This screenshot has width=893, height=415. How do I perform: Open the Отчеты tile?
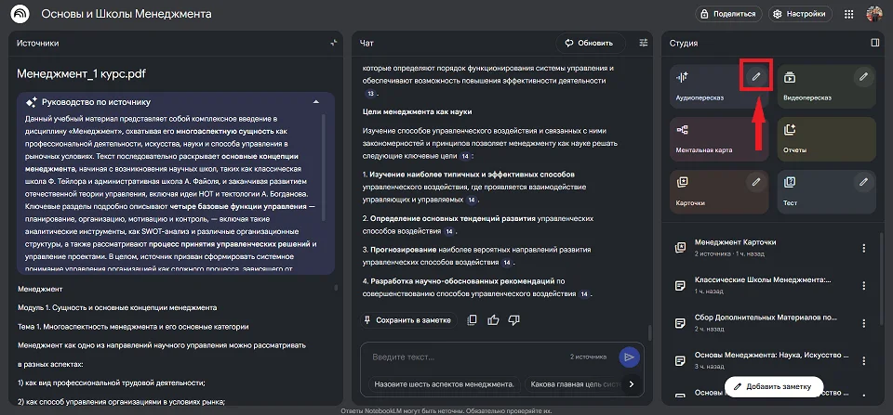tap(823, 137)
